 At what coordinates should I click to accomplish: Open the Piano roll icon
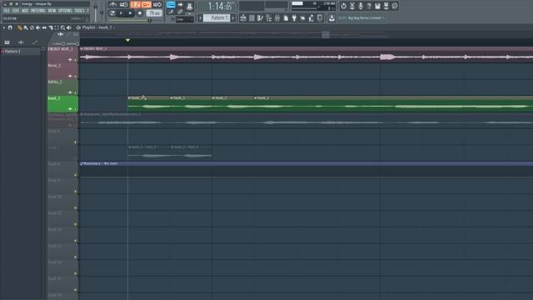[x=260, y=18]
